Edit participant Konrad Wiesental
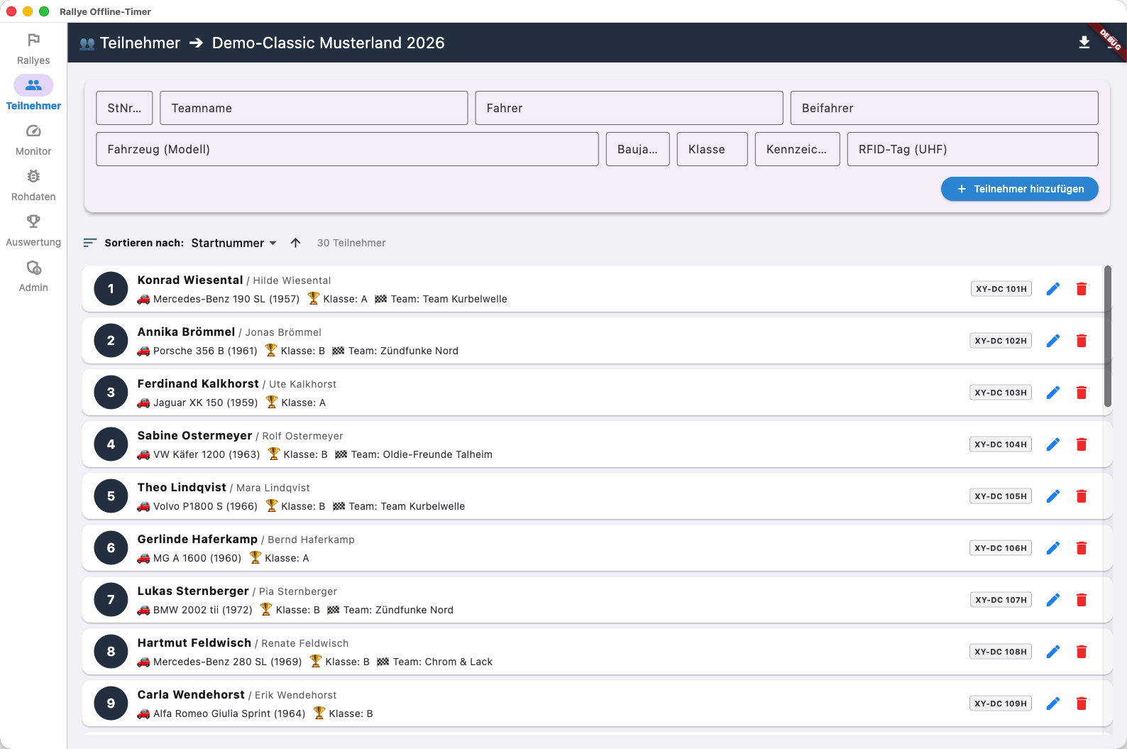 pyautogui.click(x=1053, y=289)
